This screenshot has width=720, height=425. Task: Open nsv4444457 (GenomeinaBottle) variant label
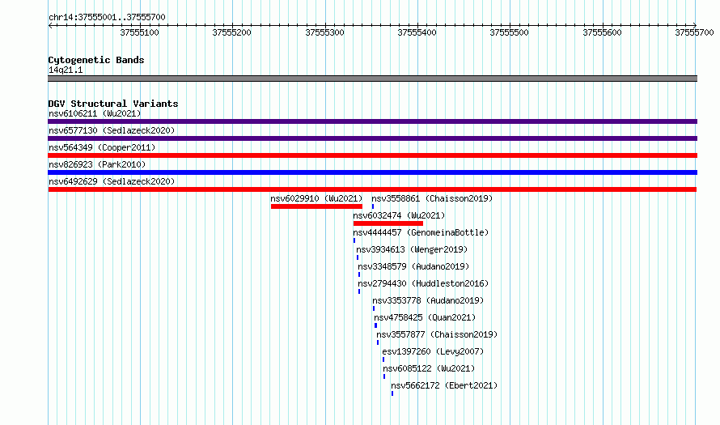pos(421,232)
